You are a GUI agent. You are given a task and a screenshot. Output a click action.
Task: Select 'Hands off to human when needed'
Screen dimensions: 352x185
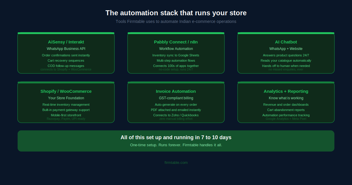286,66
